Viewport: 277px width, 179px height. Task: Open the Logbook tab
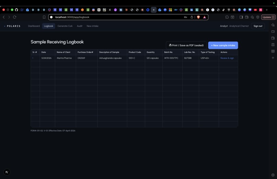tap(48, 26)
